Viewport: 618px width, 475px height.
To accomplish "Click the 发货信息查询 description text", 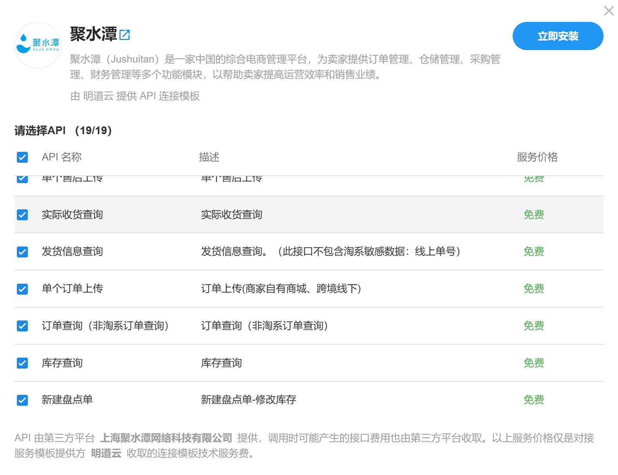I will click(x=330, y=252).
